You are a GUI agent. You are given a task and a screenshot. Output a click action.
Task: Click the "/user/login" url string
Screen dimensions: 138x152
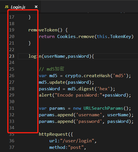pyautogui.click(x=77, y=141)
